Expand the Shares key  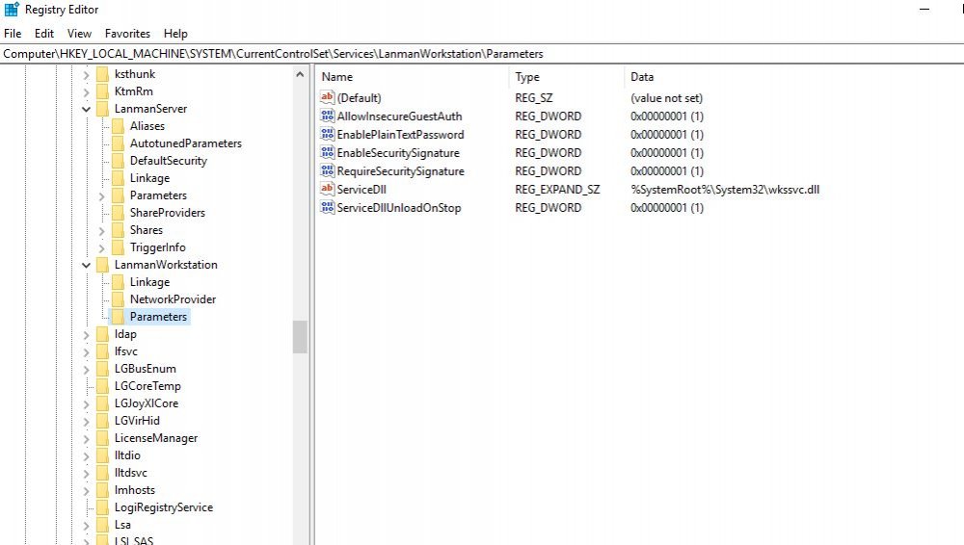point(102,230)
